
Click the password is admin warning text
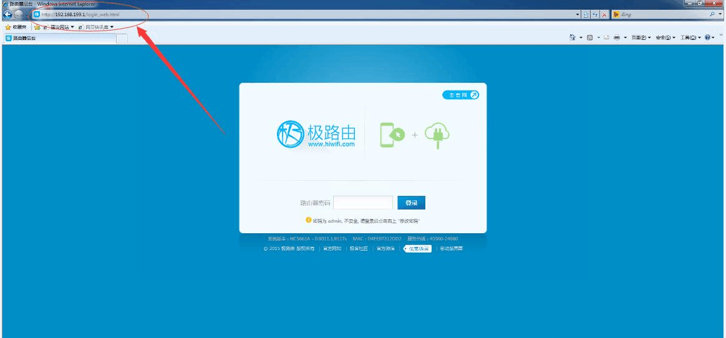click(x=367, y=221)
